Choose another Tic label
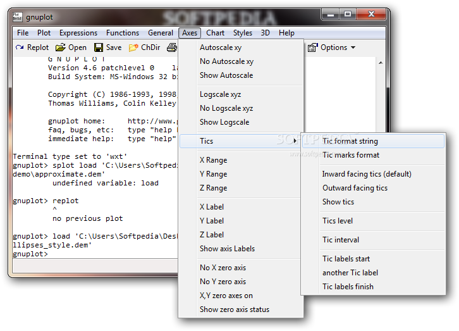Screen dimensions: 459x331 coord(373,273)
